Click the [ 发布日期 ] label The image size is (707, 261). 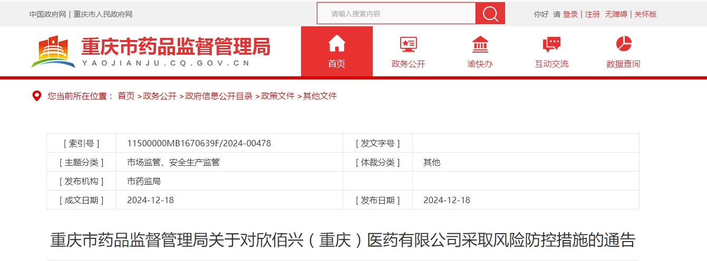(377, 200)
